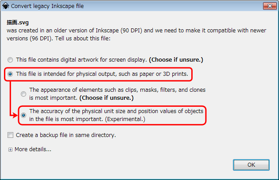Click the Inkscape logo in the title bar
Viewport: 279px width, 180px height.
pos(5,6)
